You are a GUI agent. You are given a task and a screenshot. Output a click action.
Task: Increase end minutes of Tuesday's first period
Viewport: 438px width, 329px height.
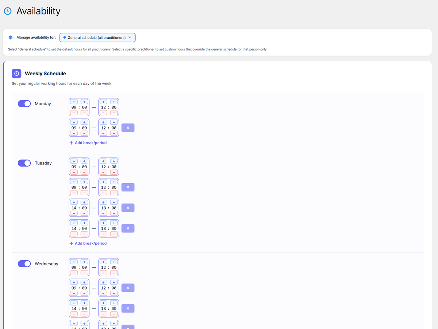point(114,161)
